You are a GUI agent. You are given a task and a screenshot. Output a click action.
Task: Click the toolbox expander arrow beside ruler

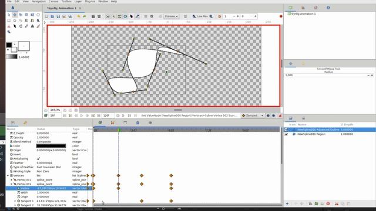(45, 22)
